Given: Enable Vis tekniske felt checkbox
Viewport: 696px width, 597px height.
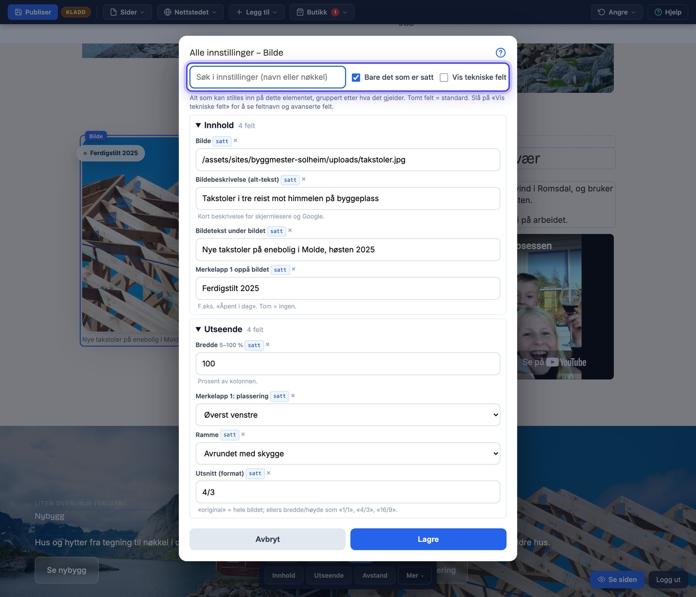Looking at the screenshot, I should (x=444, y=77).
